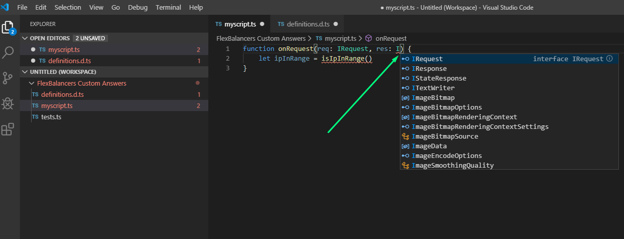Open the Debug view icon

pos(8,104)
